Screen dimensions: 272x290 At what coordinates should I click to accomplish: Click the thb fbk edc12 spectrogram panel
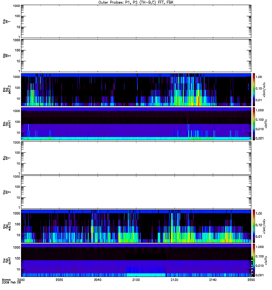click(136, 90)
